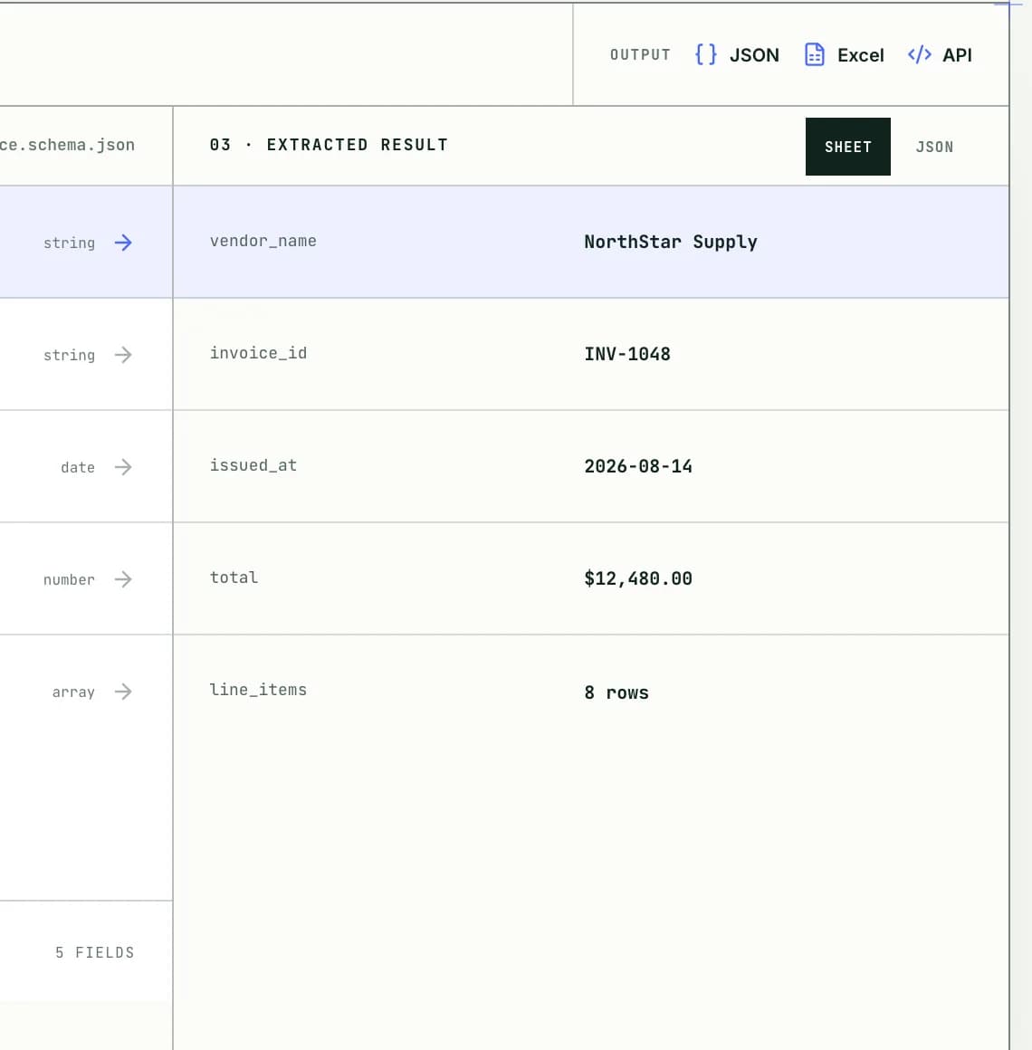Click the number type label
This screenshot has height=1050, width=1032.
point(69,580)
